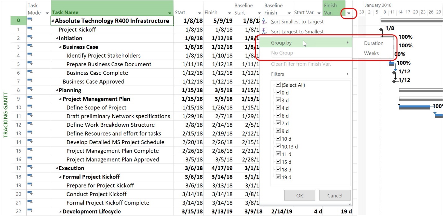The height and width of the screenshot is (216, 443).
Task: Collapse the Planning summary task
Action: pos(56,90)
